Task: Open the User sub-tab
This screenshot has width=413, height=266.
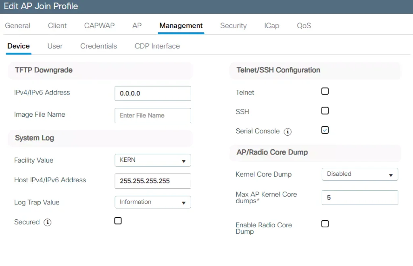Action: click(x=55, y=46)
